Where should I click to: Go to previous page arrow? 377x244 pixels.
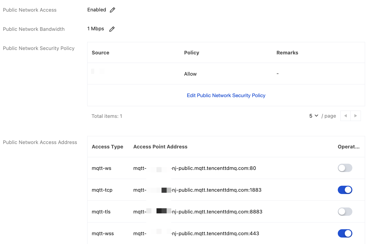tap(345, 116)
